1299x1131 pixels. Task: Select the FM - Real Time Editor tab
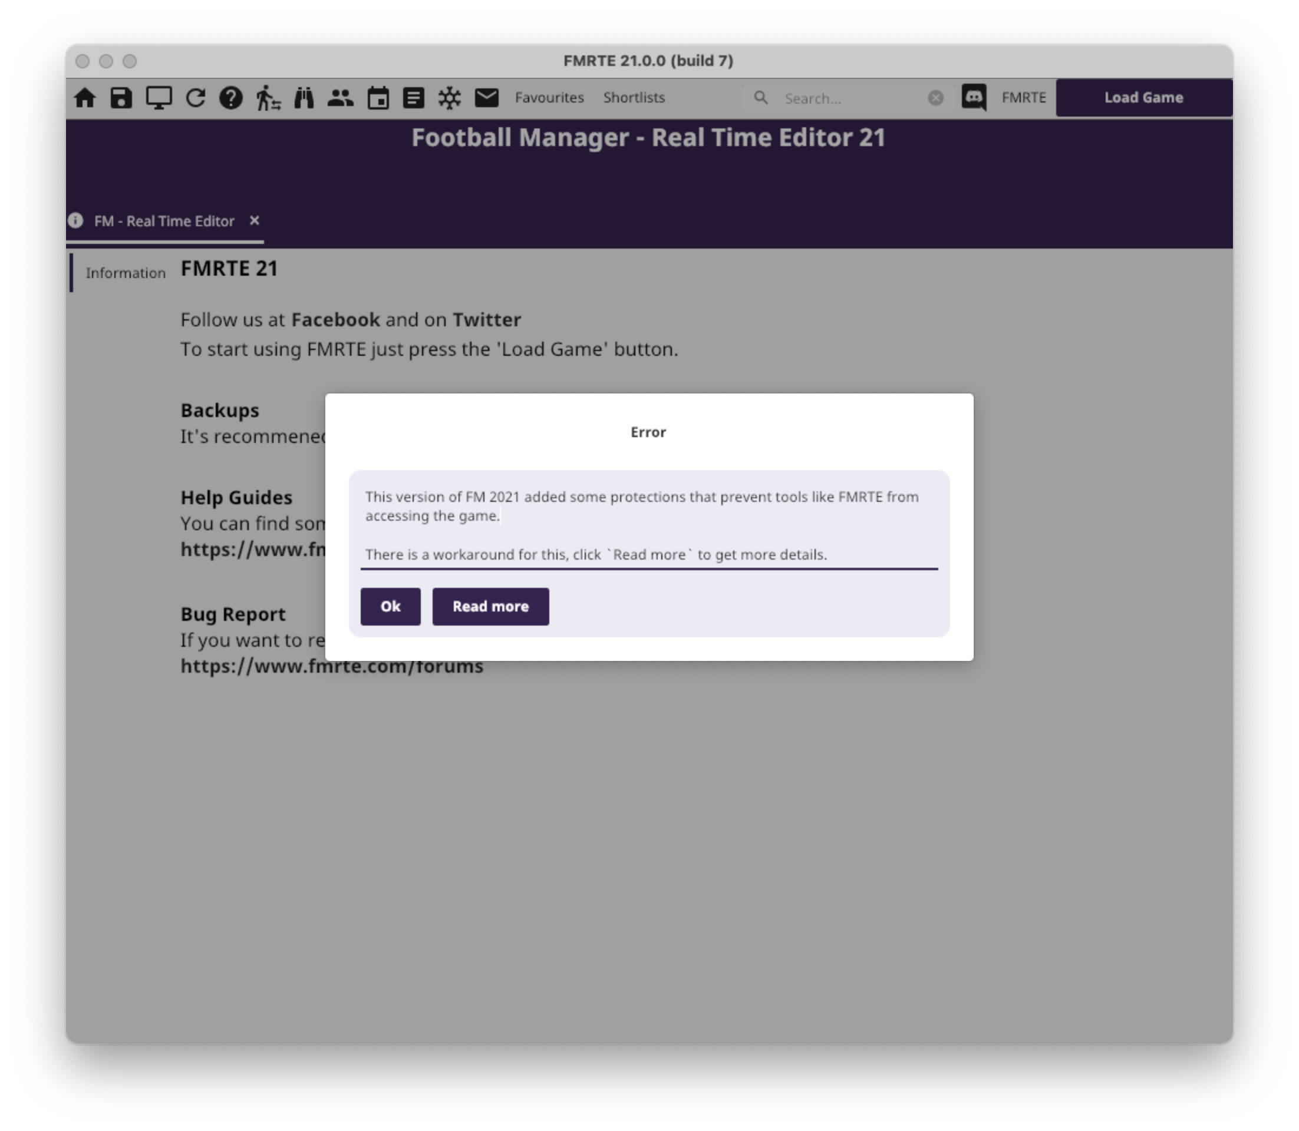point(164,221)
